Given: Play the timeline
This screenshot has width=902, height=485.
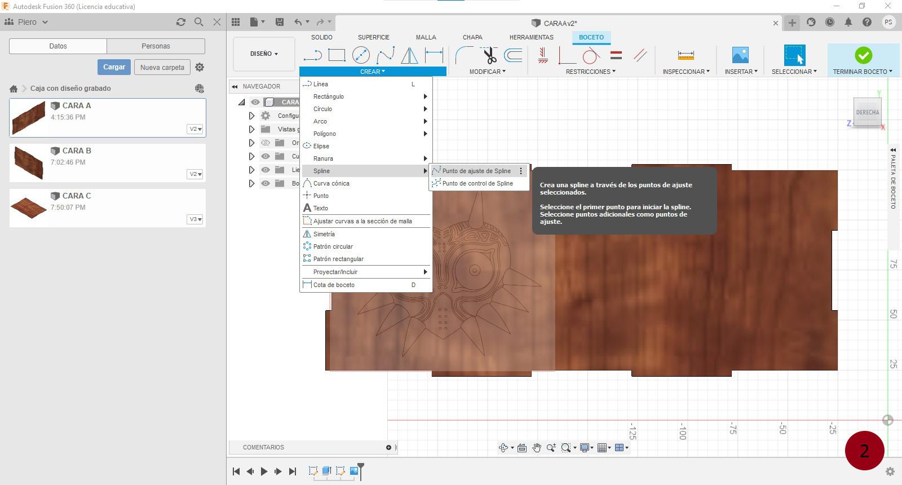Looking at the screenshot, I should coord(264,471).
